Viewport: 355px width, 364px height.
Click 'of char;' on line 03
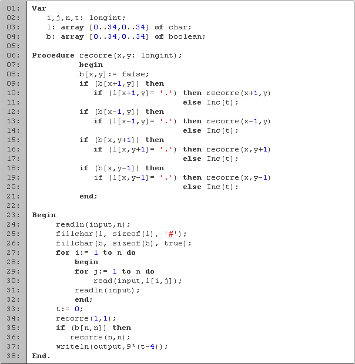point(173,27)
